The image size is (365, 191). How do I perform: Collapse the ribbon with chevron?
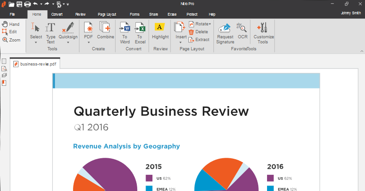click(361, 51)
